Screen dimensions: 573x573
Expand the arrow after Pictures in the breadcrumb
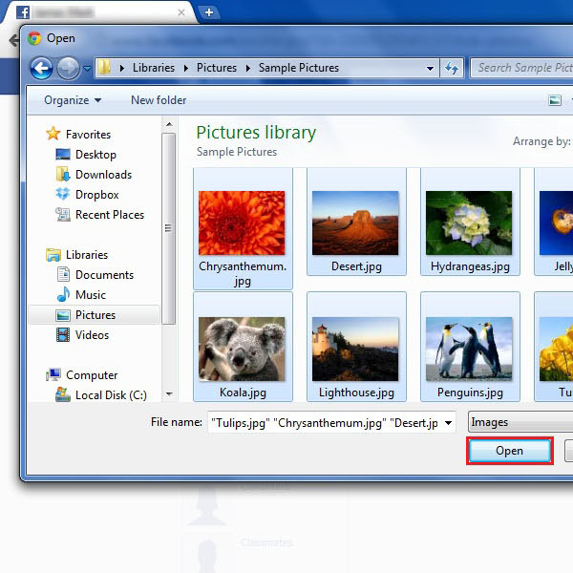[248, 68]
